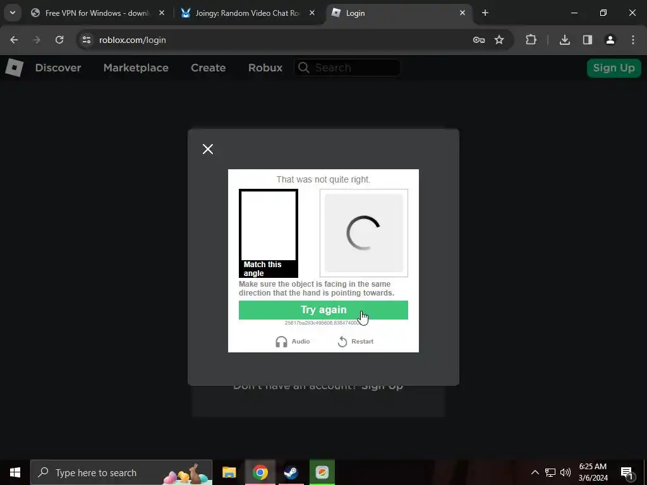Open the volume speaker tray icon

[565, 472]
